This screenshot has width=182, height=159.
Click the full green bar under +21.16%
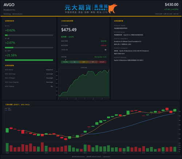(29, 60)
